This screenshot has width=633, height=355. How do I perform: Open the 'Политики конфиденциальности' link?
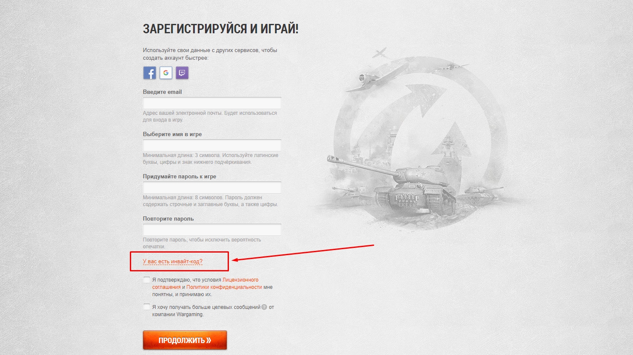point(224,287)
